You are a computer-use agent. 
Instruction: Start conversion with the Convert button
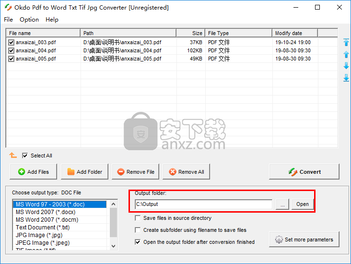pos(304,172)
